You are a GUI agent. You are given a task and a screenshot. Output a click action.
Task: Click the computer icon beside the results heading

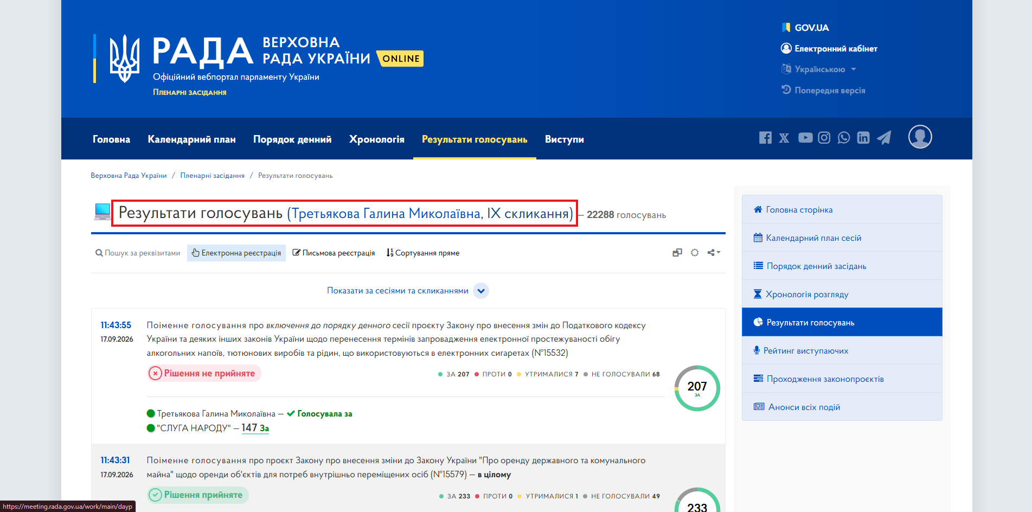pyautogui.click(x=102, y=212)
